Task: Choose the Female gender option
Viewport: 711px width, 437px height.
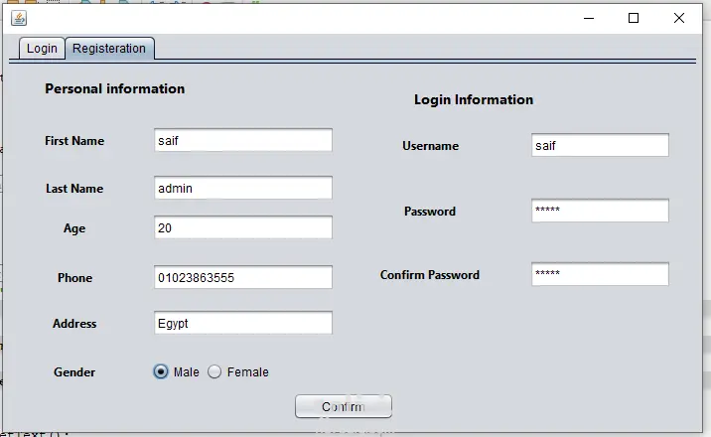Action: (214, 371)
